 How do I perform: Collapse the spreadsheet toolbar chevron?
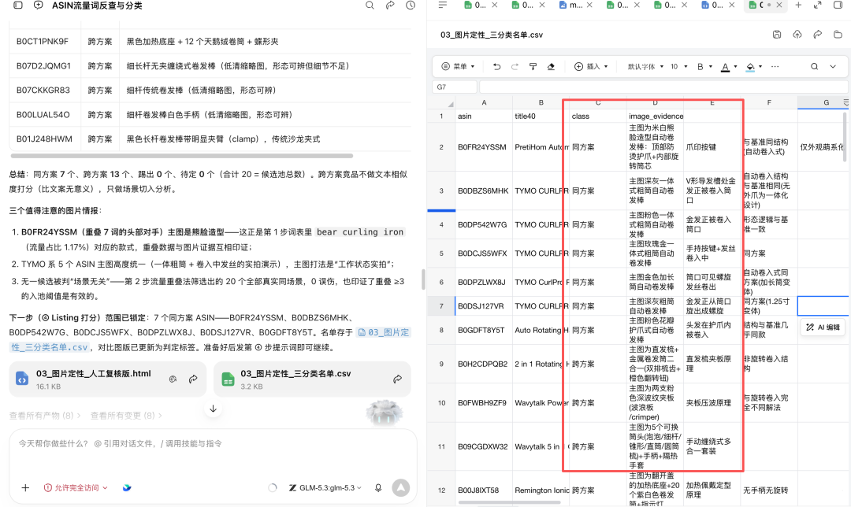click(833, 66)
